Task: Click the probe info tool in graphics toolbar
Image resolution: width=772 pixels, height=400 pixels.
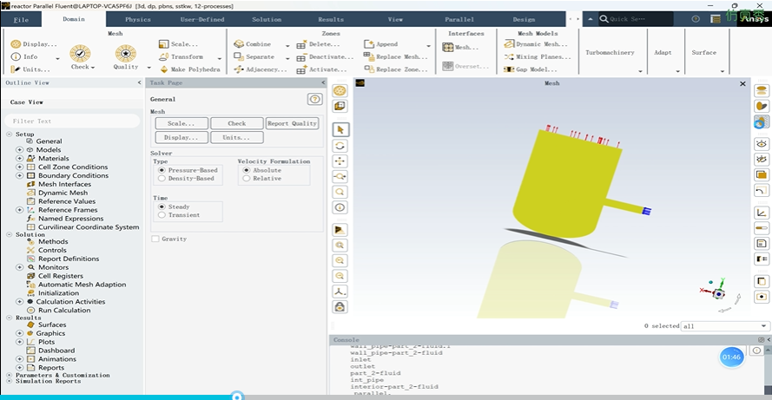Action: click(x=340, y=207)
